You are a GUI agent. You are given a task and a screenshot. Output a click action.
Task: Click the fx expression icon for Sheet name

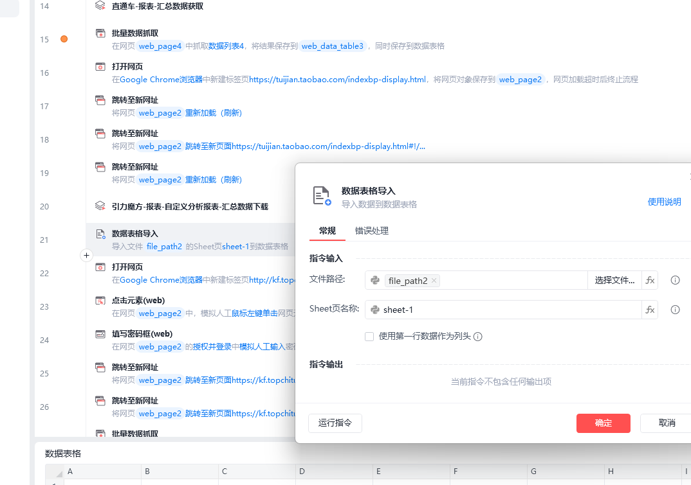(x=650, y=310)
